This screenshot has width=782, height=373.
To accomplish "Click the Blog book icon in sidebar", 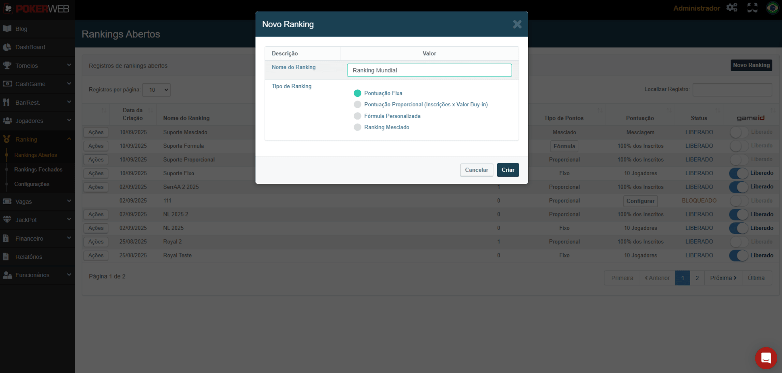I will [x=7, y=29].
